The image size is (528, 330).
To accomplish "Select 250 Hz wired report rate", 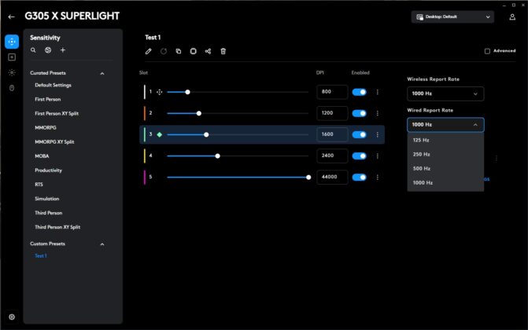I will pos(445,155).
